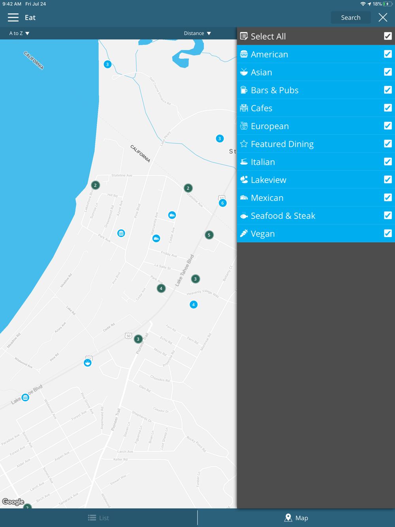395x527 pixels.
Task: Open the A to Z sort dropdown
Action: pyautogui.click(x=19, y=33)
